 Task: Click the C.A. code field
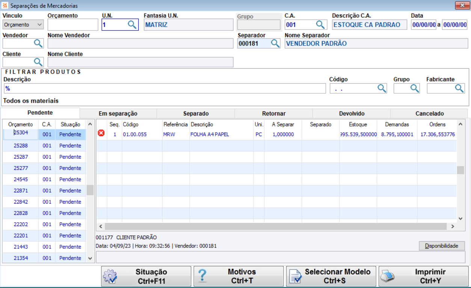[x=300, y=25]
